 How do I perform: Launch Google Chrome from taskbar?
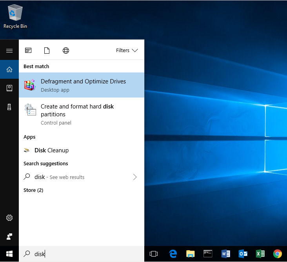(278, 254)
